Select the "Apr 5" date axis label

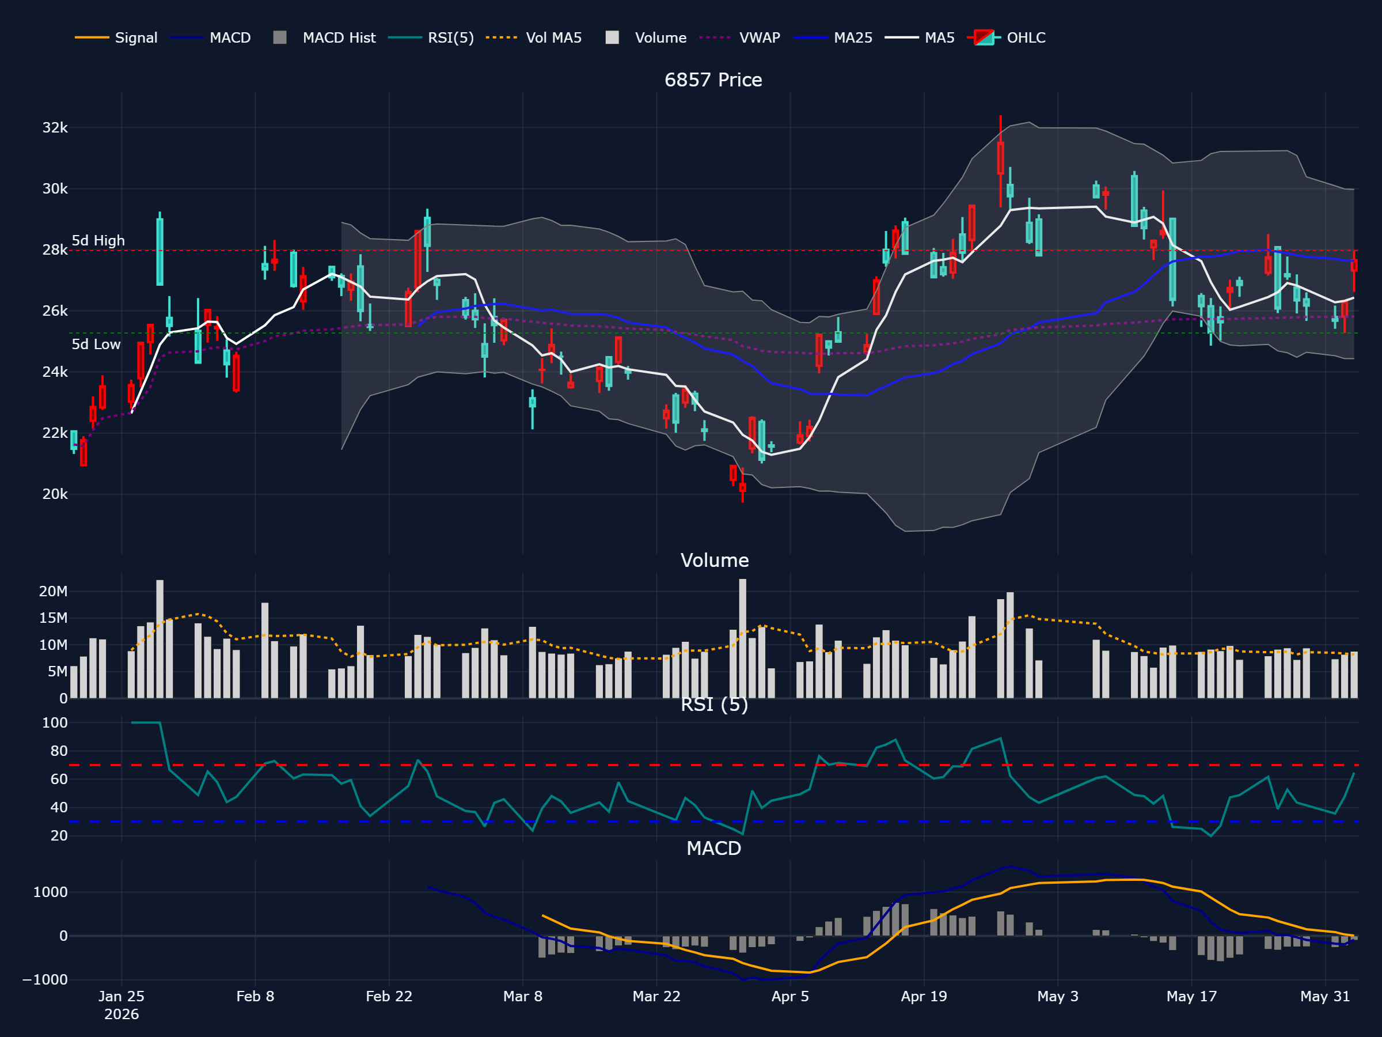(x=791, y=996)
